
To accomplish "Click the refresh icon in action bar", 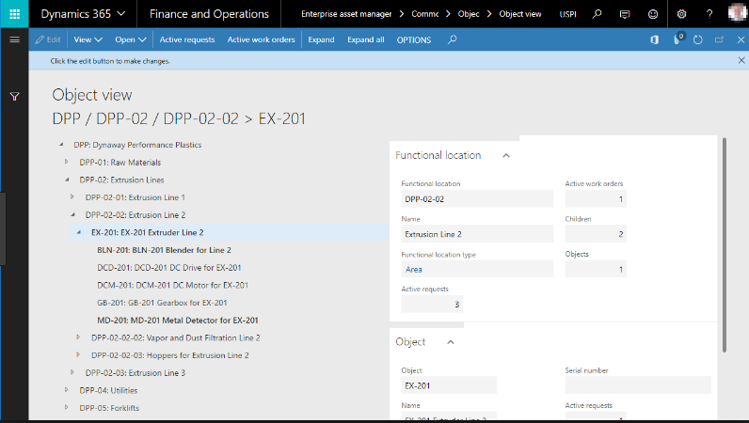I will tap(697, 40).
